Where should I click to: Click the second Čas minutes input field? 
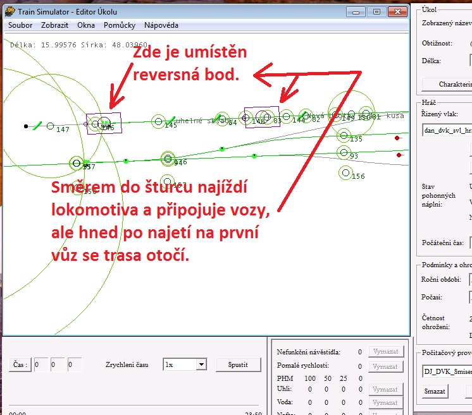[58, 365]
